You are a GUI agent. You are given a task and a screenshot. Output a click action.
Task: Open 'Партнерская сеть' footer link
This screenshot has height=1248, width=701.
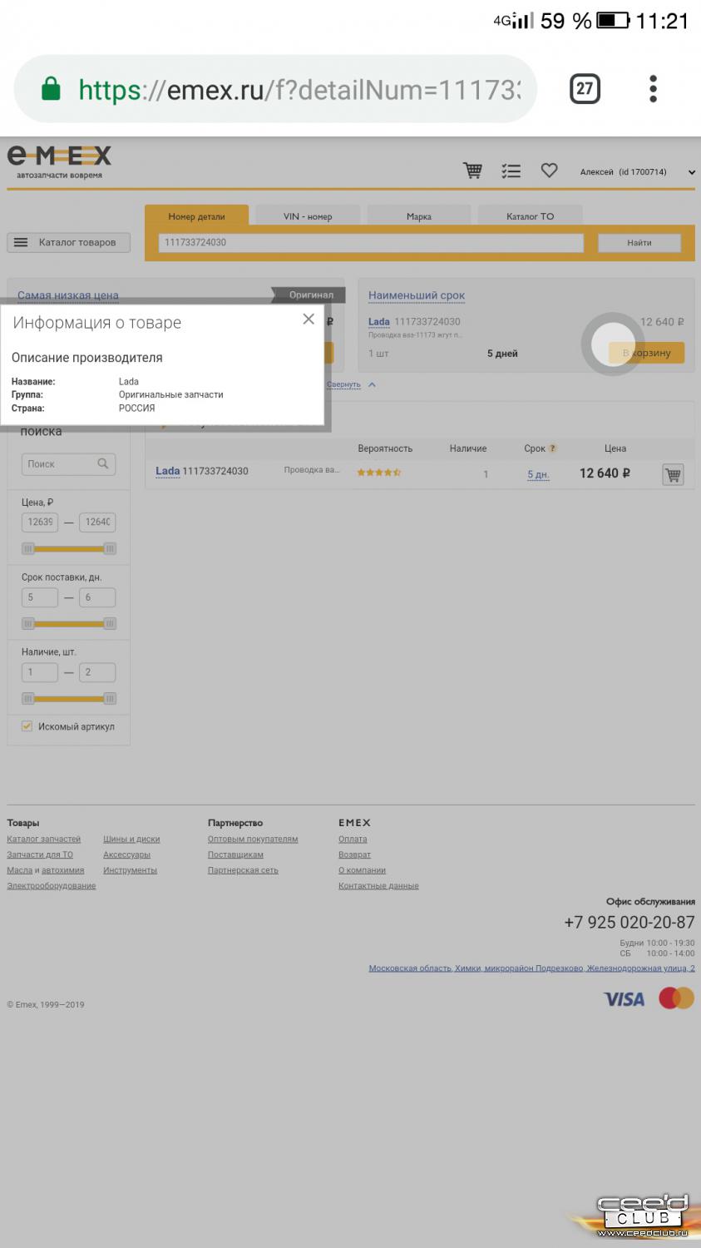[x=243, y=870]
